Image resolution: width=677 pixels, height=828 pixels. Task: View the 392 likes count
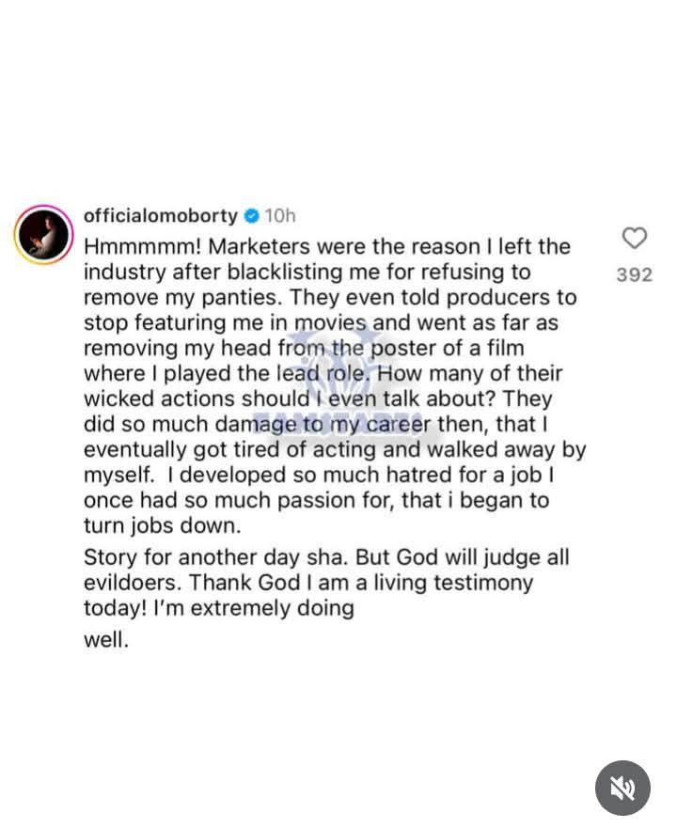click(x=635, y=274)
